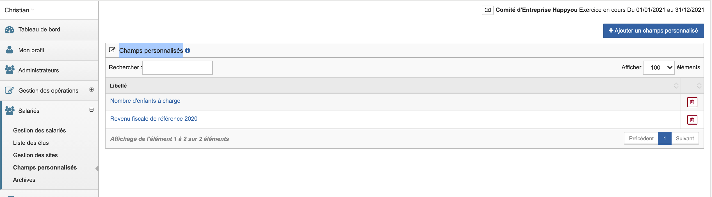This screenshot has width=712, height=197.
Task: Delete the Revenu fiscale de référence 2020 field
Action: [692, 120]
